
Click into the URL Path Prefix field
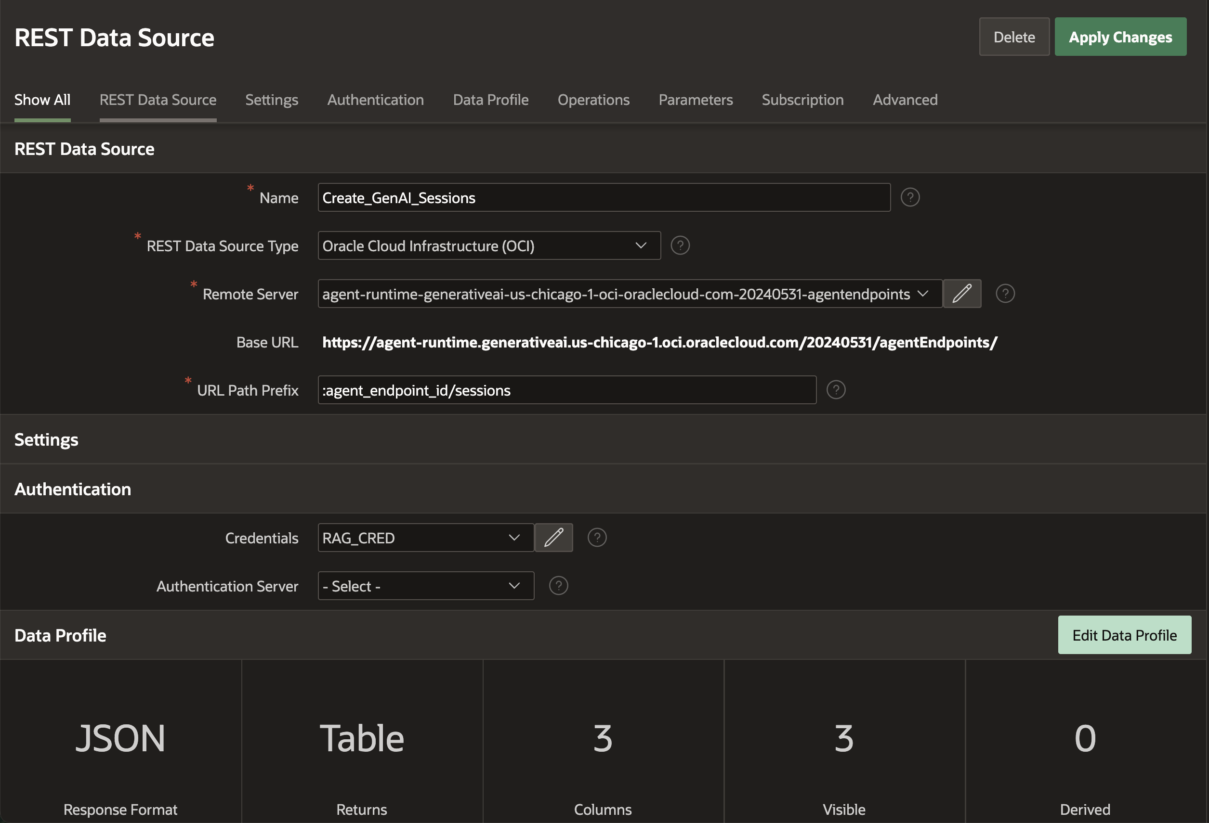click(x=566, y=390)
